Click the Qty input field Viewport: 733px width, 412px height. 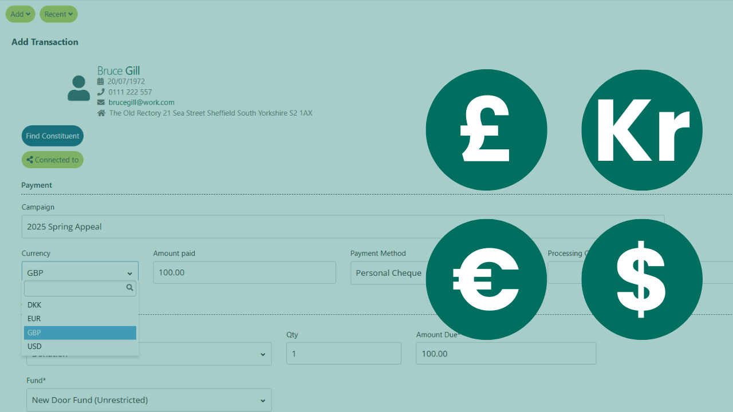tap(344, 354)
